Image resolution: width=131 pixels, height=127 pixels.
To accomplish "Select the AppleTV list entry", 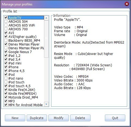I will pos(26,18).
